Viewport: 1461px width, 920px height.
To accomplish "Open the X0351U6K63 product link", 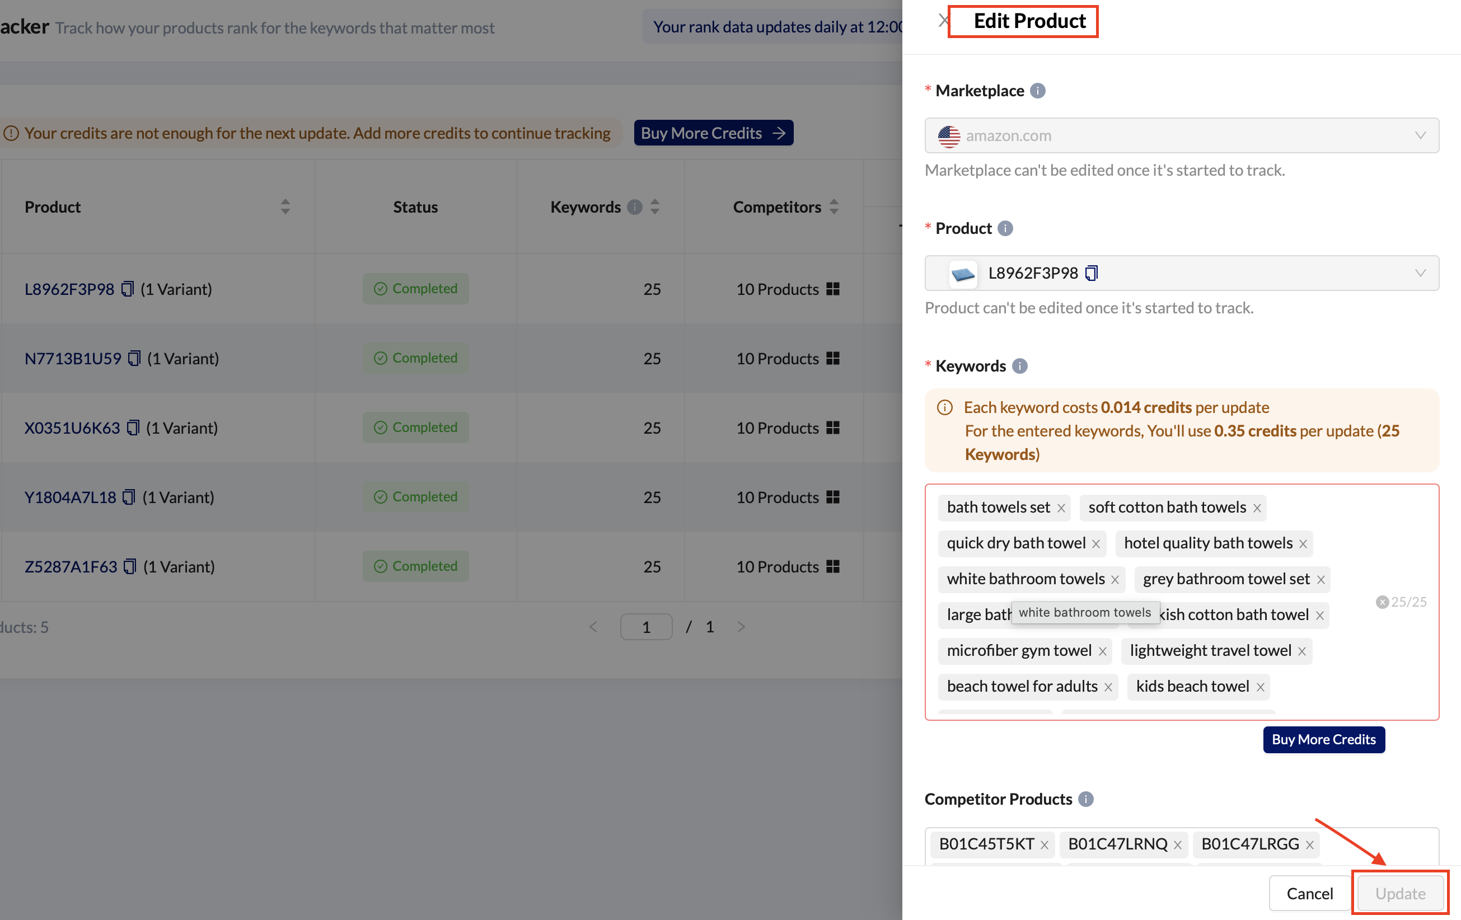I will [x=72, y=428].
